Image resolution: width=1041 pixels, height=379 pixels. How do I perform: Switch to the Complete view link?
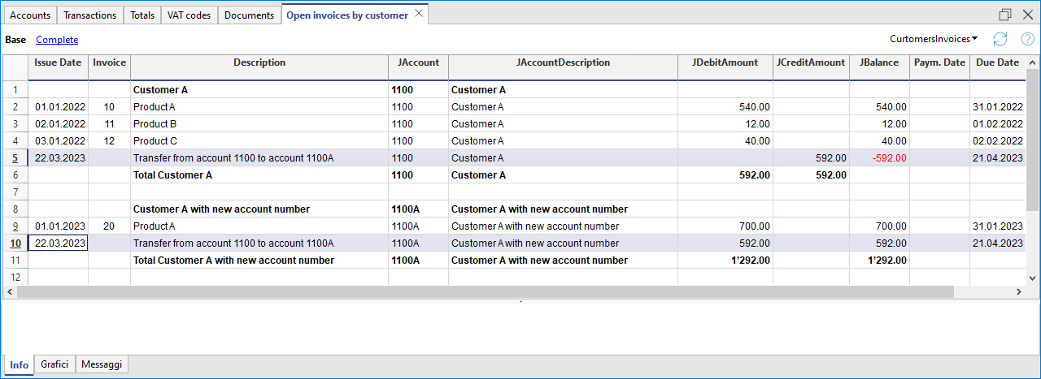57,40
